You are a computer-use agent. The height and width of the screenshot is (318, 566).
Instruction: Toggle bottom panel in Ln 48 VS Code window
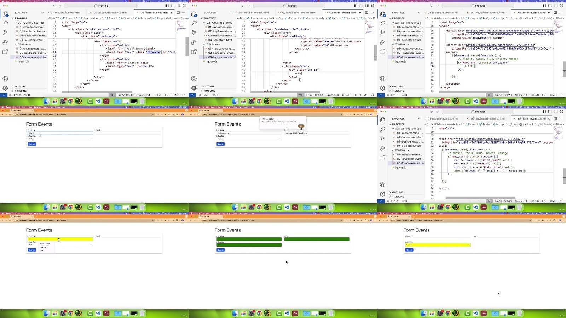click(361, 6)
